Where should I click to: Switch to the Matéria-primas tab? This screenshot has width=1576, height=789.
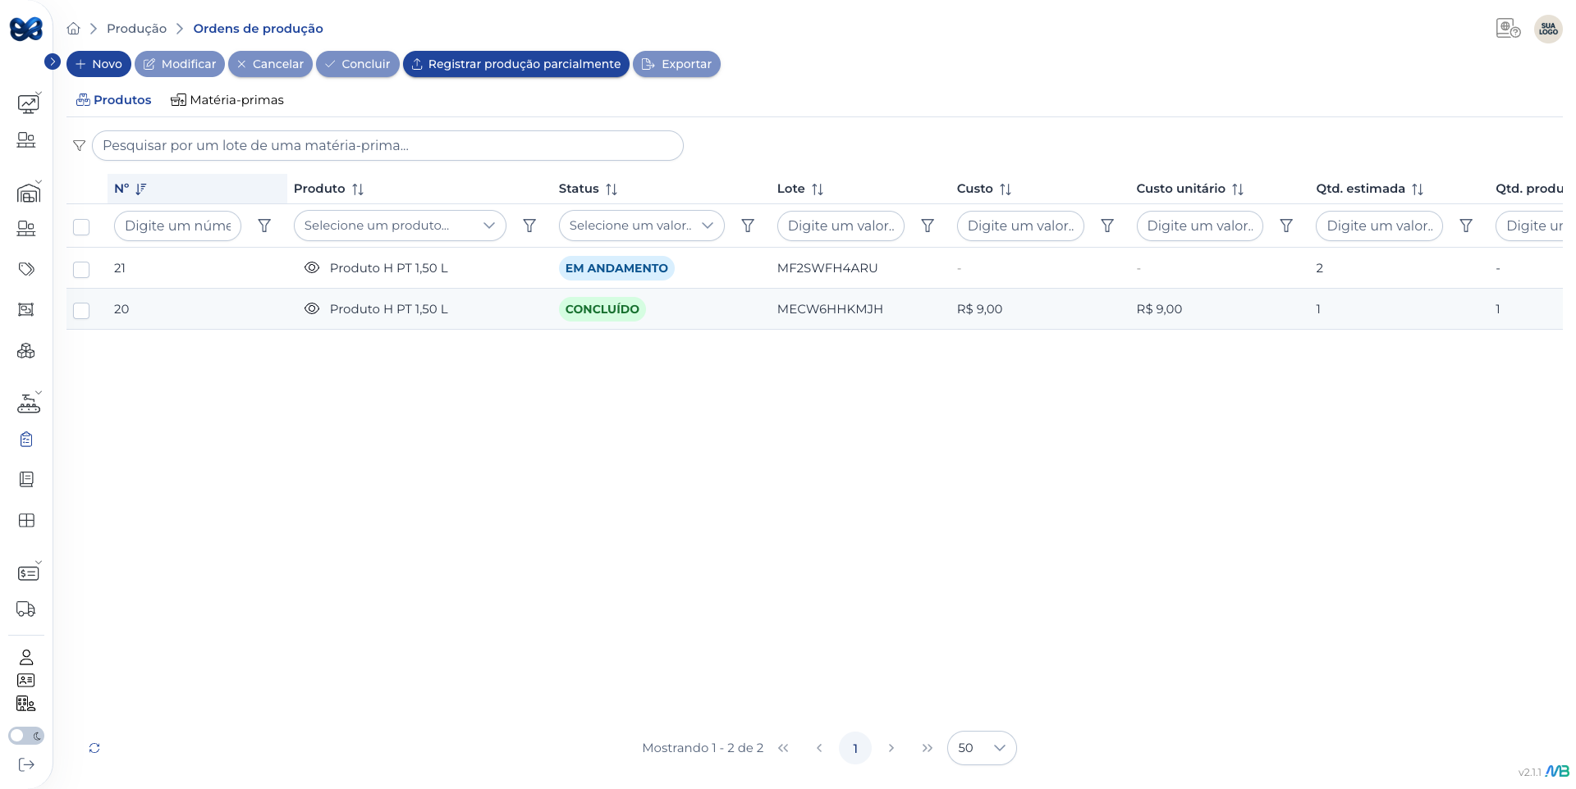pyautogui.click(x=227, y=100)
